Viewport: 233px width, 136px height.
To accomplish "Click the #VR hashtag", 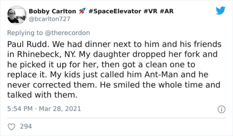I will point(151,11).
